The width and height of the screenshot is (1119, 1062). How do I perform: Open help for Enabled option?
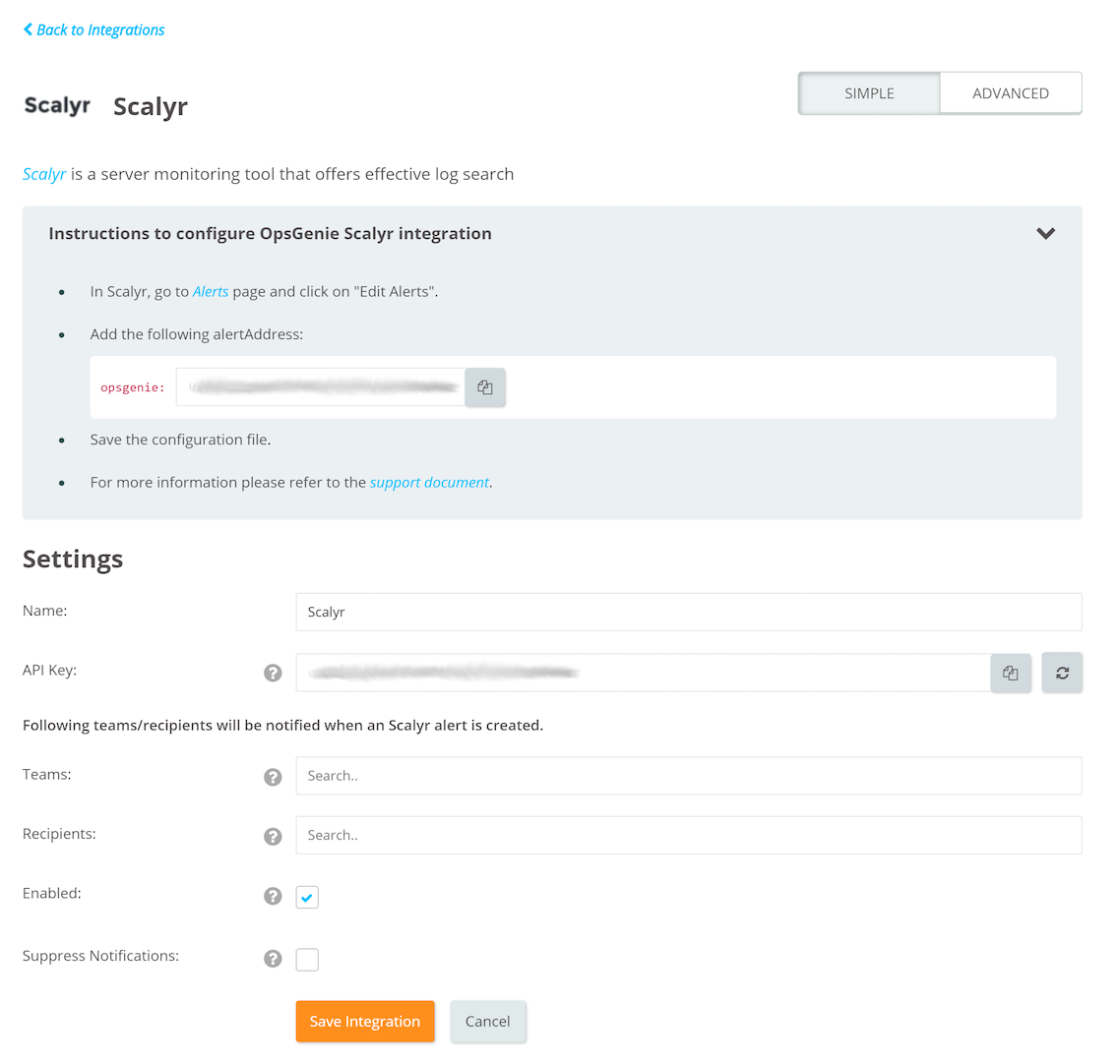[273, 896]
